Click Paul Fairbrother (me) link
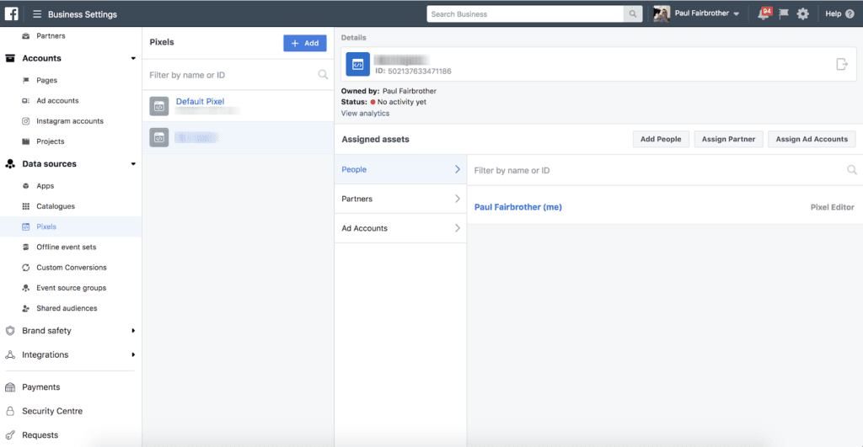 click(x=518, y=207)
